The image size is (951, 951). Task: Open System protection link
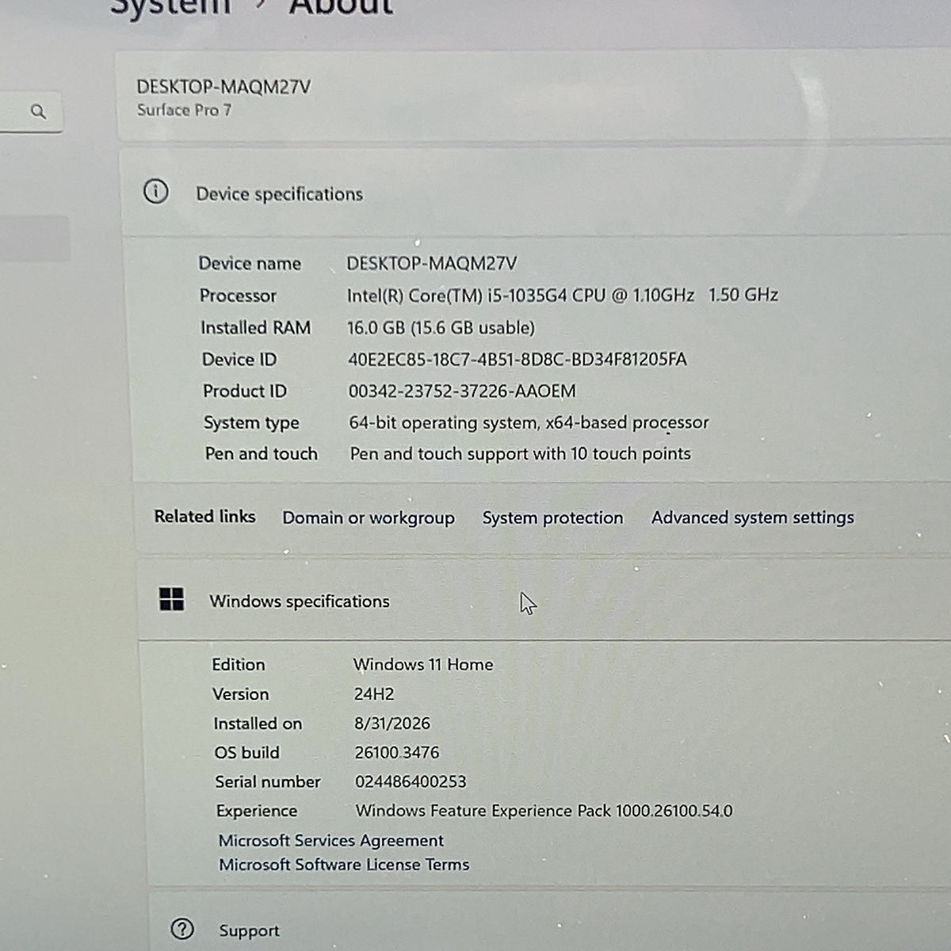point(552,518)
